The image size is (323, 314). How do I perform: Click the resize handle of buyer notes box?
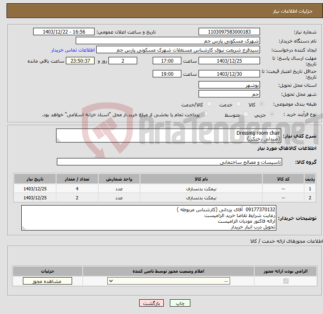(x=24, y=228)
